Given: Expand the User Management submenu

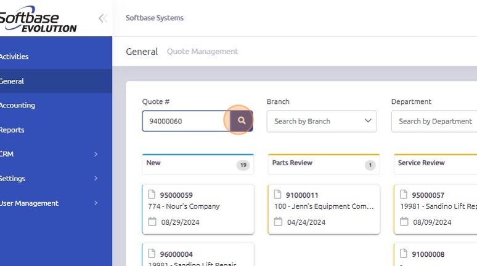Looking at the screenshot, I should tap(96, 203).
